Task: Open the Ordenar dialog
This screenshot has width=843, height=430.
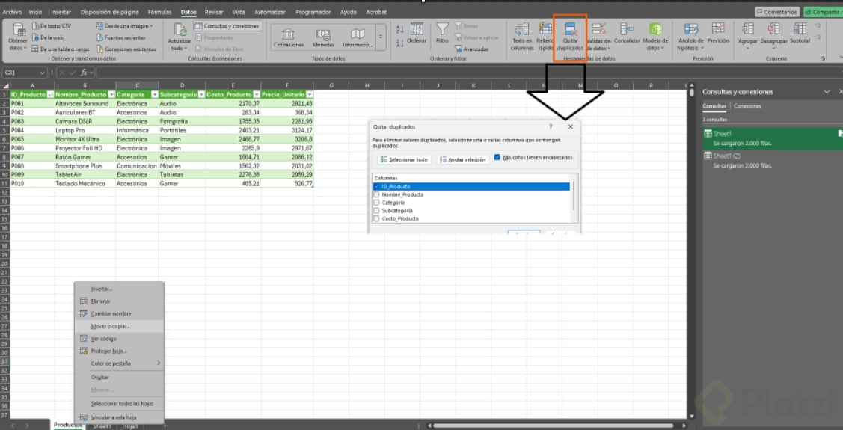Action: 417,33
